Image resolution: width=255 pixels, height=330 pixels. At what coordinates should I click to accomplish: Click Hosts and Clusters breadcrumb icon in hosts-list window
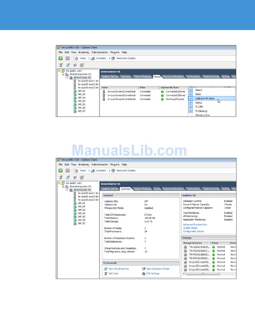(x=113, y=58)
